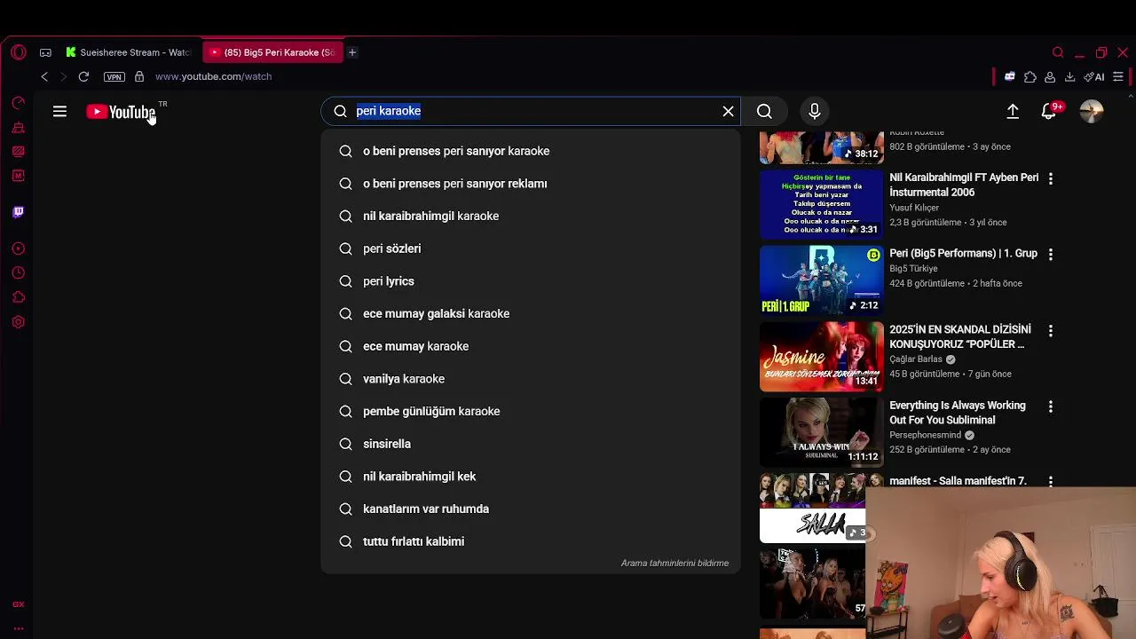Open YouTube notifications bell

(1049, 112)
